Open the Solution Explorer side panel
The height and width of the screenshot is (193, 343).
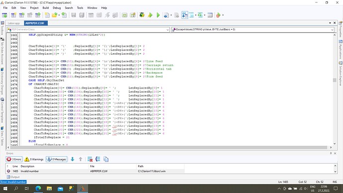[341, 74]
